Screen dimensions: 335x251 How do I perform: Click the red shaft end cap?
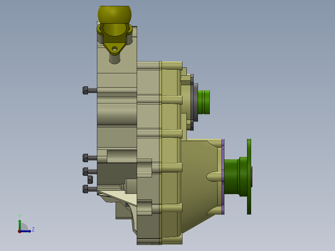pos(251,176)
